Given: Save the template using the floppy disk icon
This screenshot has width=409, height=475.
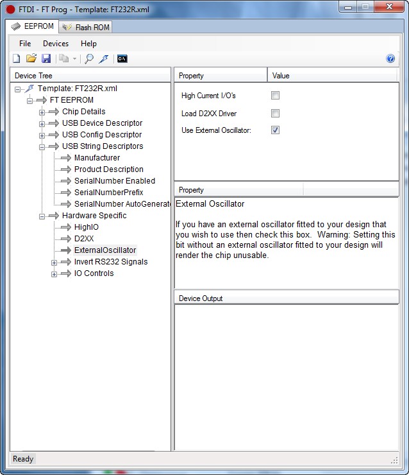Looking at the screenshot, I should 46,58.
